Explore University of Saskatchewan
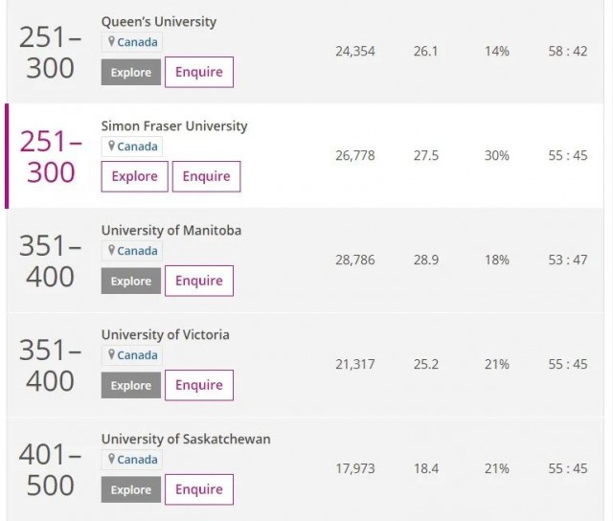 [x=131, y=489]
